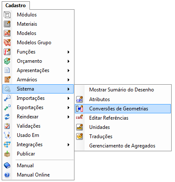Click the Módulos cube icon
This screenshot has width=175, height=182.
[7, 15]
